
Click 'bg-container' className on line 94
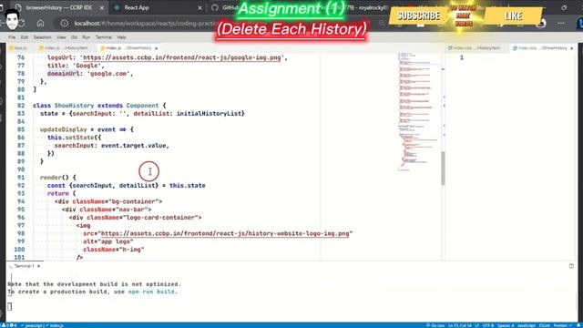click(134, 201)
